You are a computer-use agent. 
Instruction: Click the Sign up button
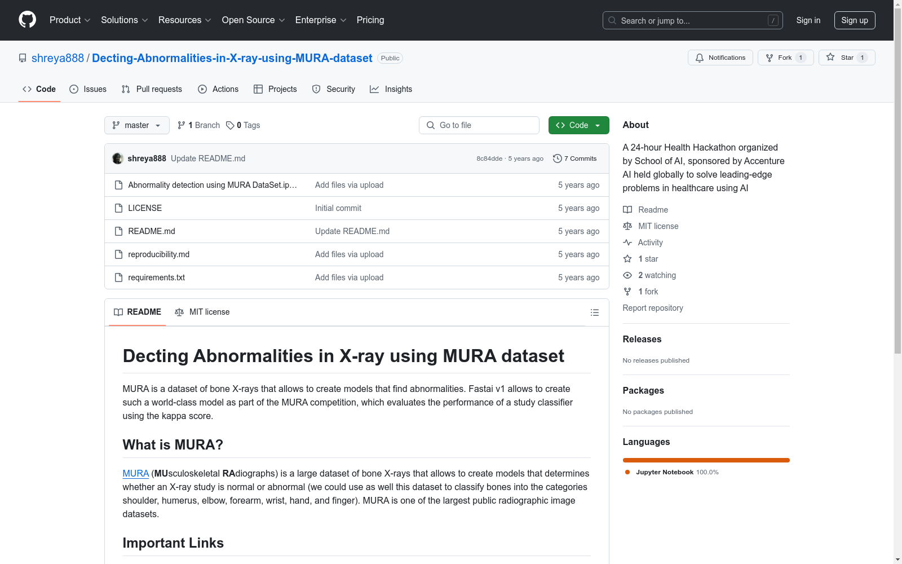[x=854, y=20]
